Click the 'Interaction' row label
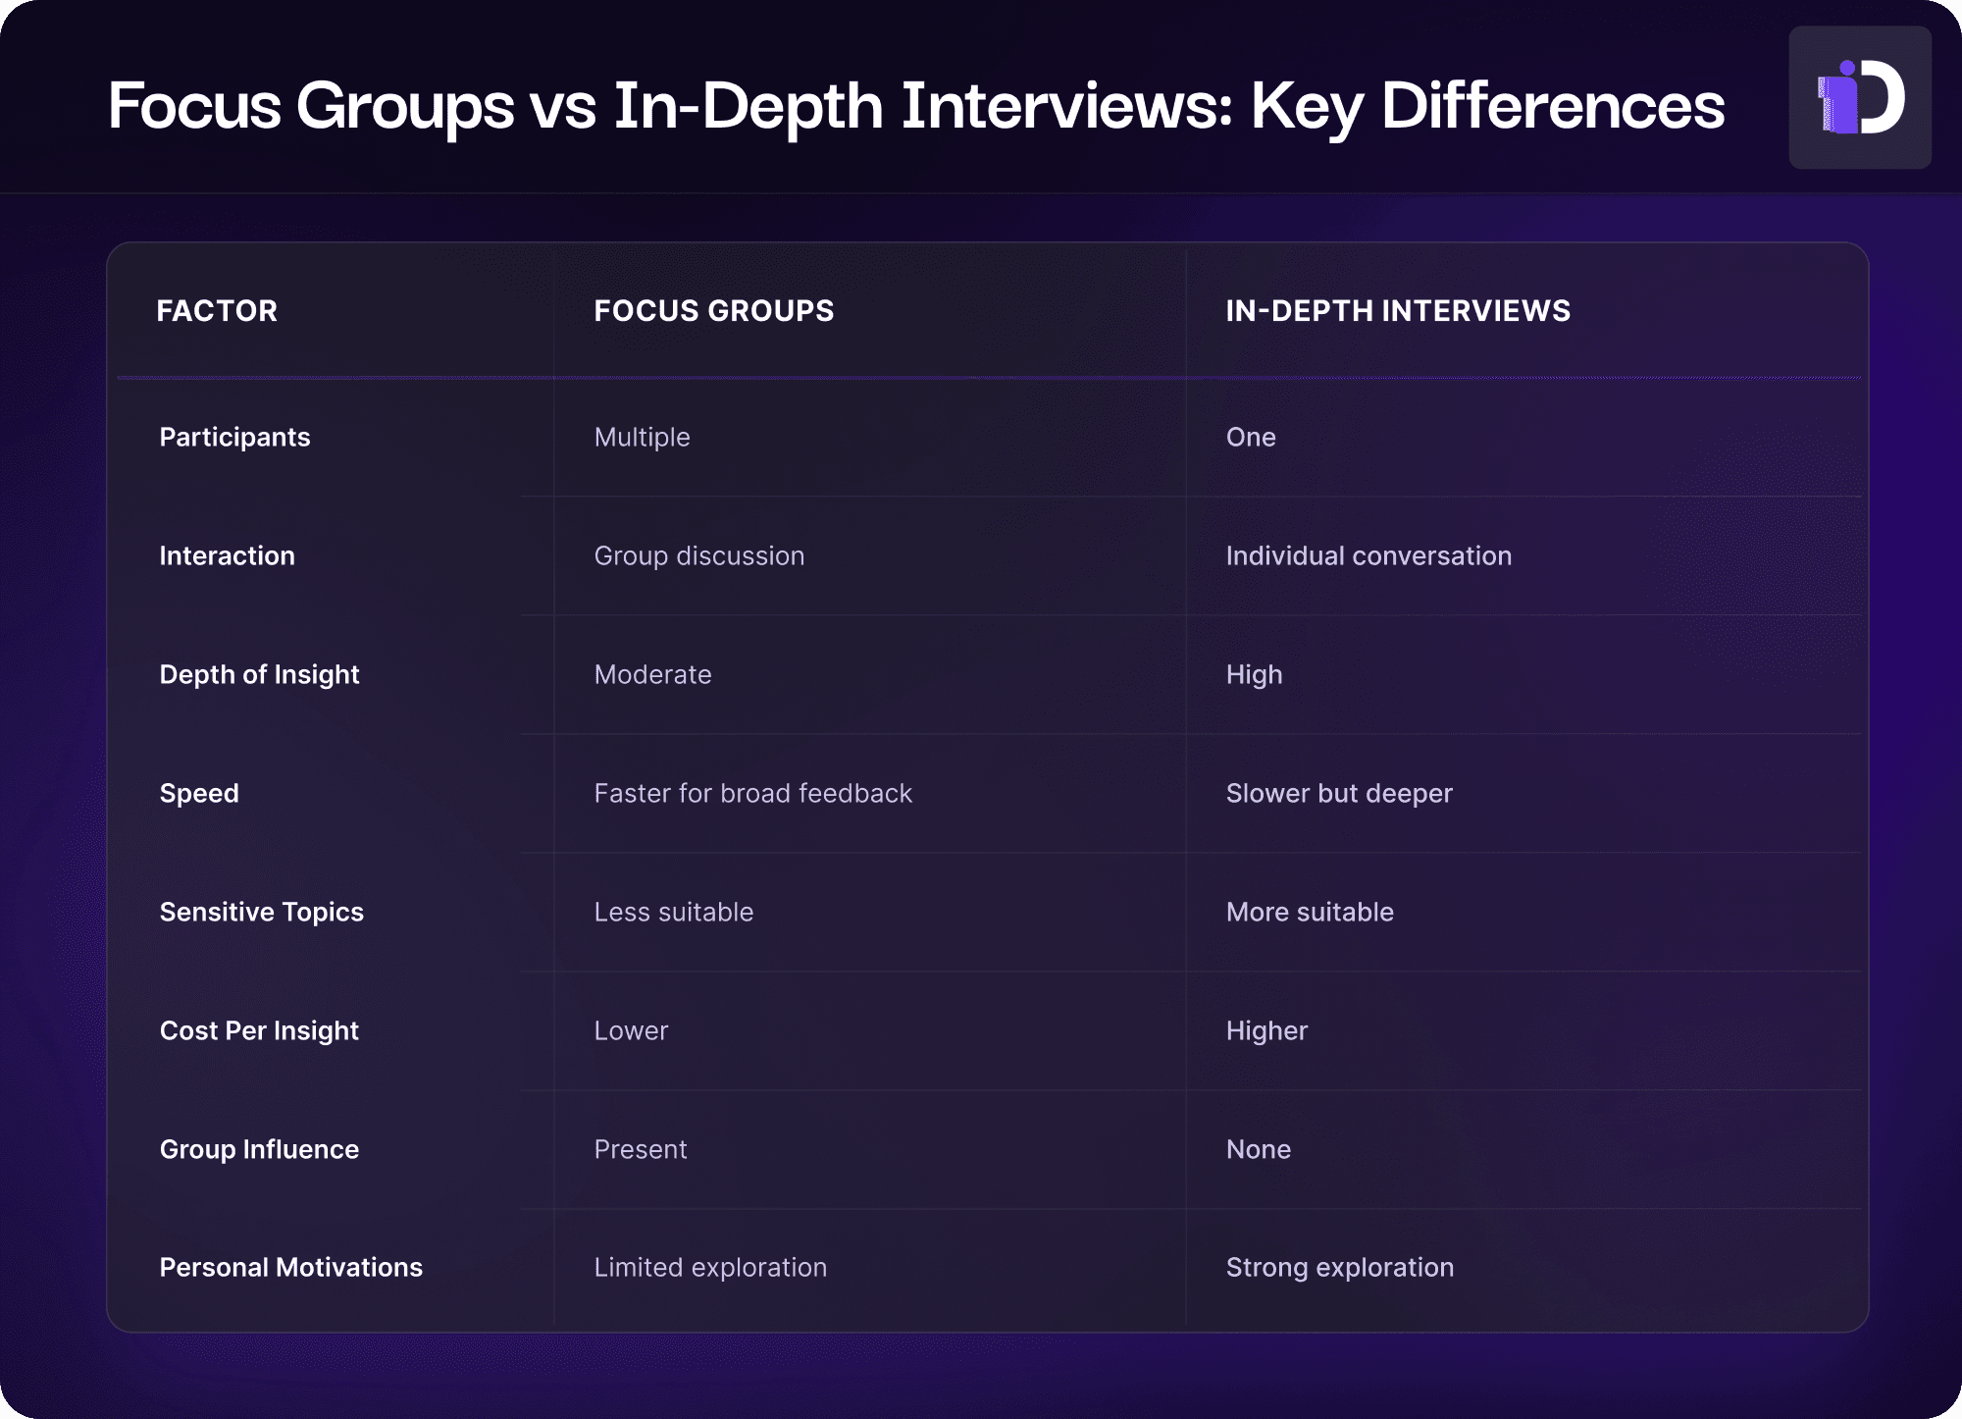The height and width of the screenshot is (1419, 1962). [x=227, y=556]
